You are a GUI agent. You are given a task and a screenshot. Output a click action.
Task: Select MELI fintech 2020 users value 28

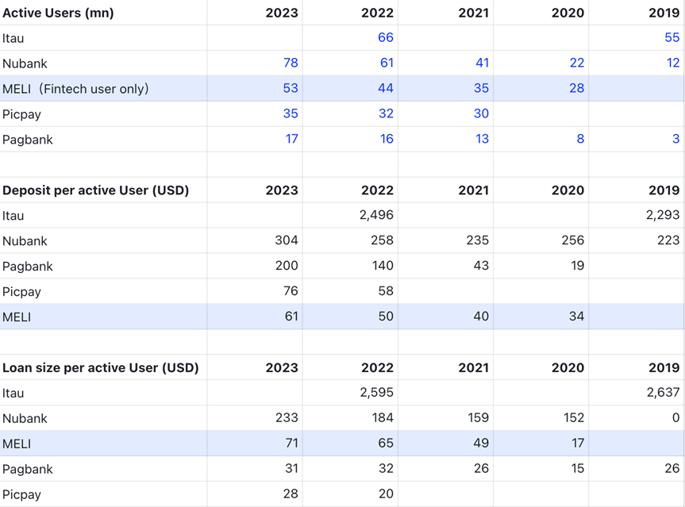577,88
